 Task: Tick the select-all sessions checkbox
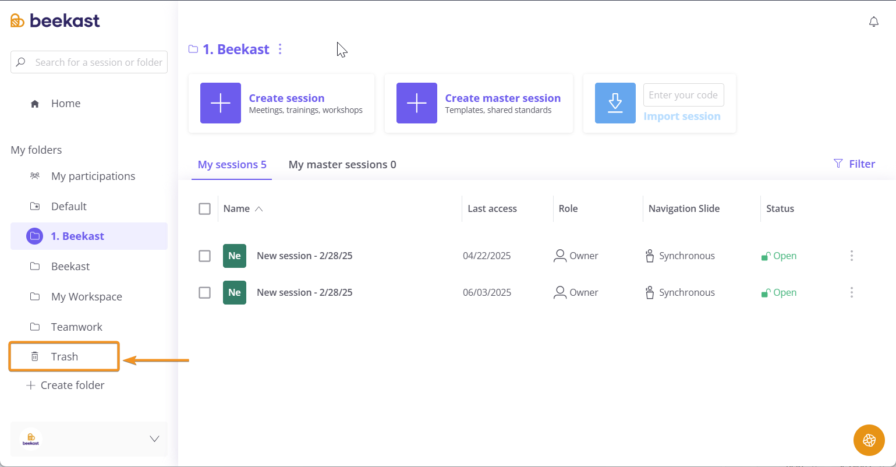[204, 208]
